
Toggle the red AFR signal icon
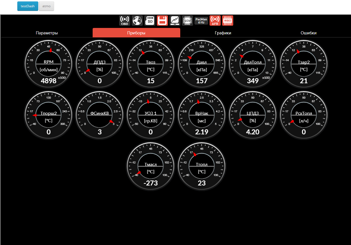coord(215,21)
